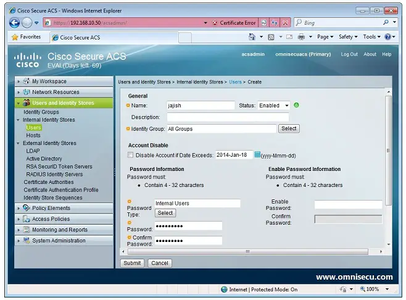Open the Help question mark icon
406x300 pixels.
(x=387, y=37)
